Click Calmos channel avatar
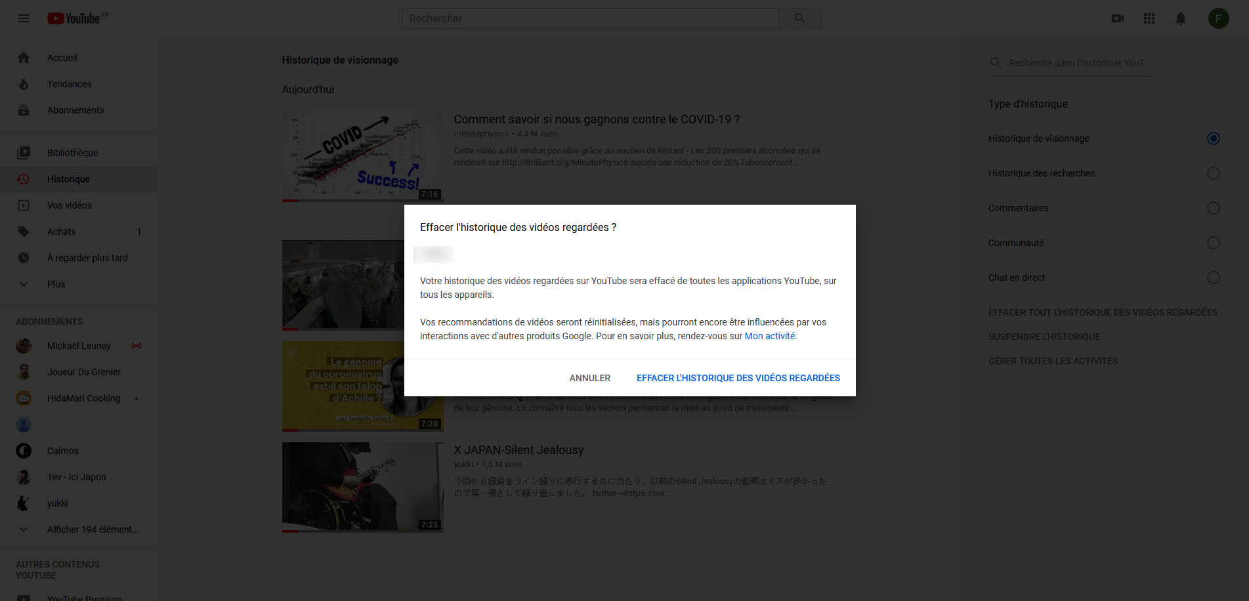 (x=24, y=451)
